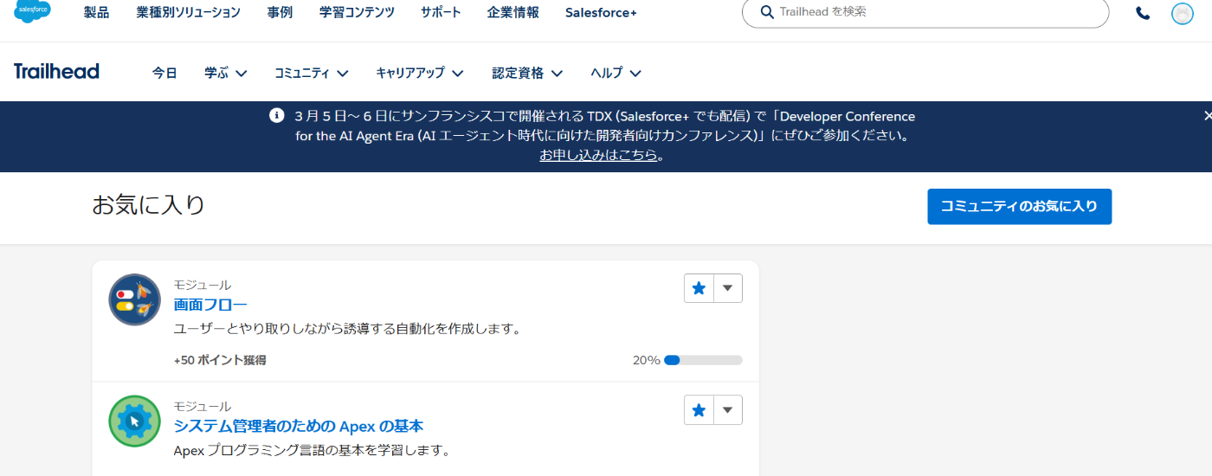Expand the 学ぶ menu

tap(226, 74)
